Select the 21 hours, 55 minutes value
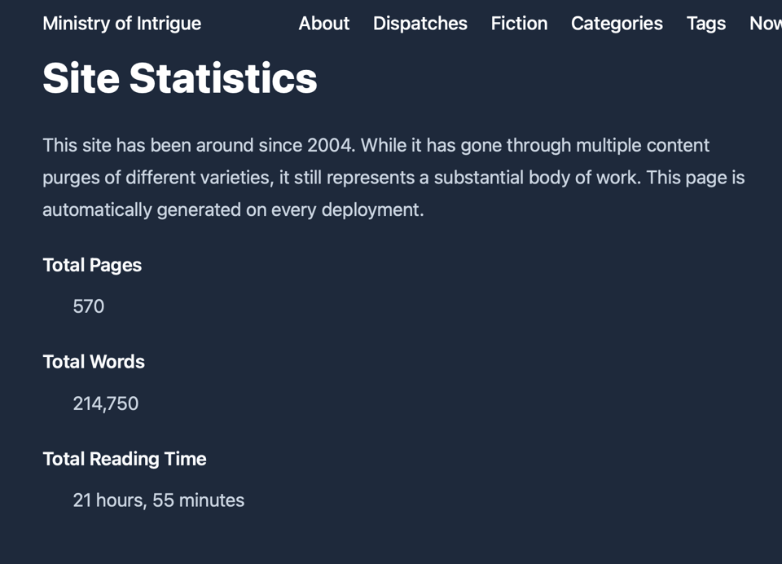The image size is (782, 564). click(x=159, y=500)
